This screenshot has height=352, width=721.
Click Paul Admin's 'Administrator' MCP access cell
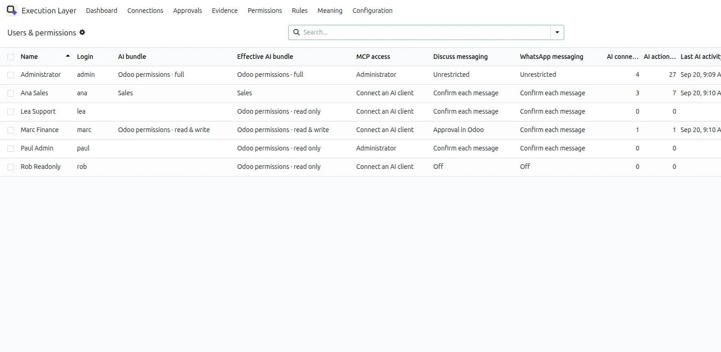tap(376, 148)
